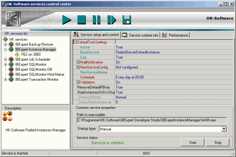Screen dimensions: 236x157
Task: Select IBExpert SQLMonitor DB service
Action: 34,69
